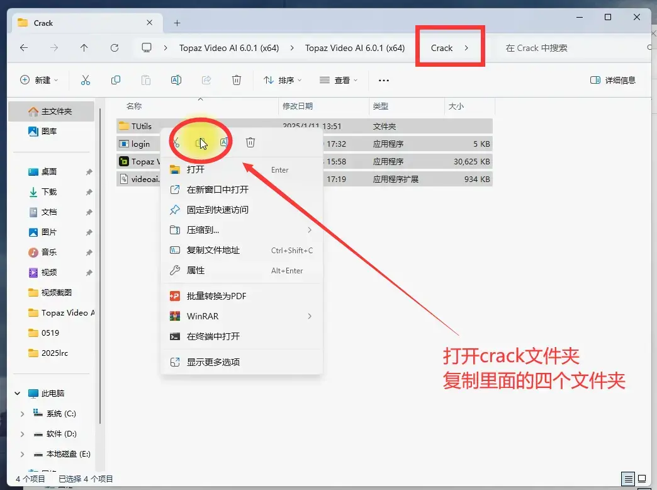Screen dimensions: 657x490
Task: Go back with the left arrow button
Action: 24,48
